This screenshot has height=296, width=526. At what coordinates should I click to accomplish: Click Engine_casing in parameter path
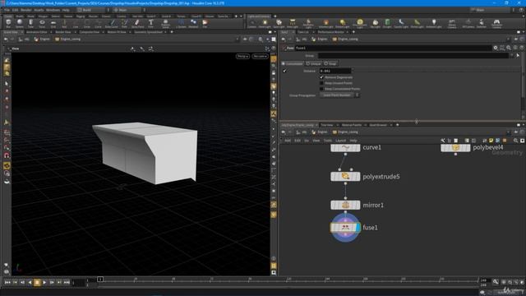pos(345,39)
